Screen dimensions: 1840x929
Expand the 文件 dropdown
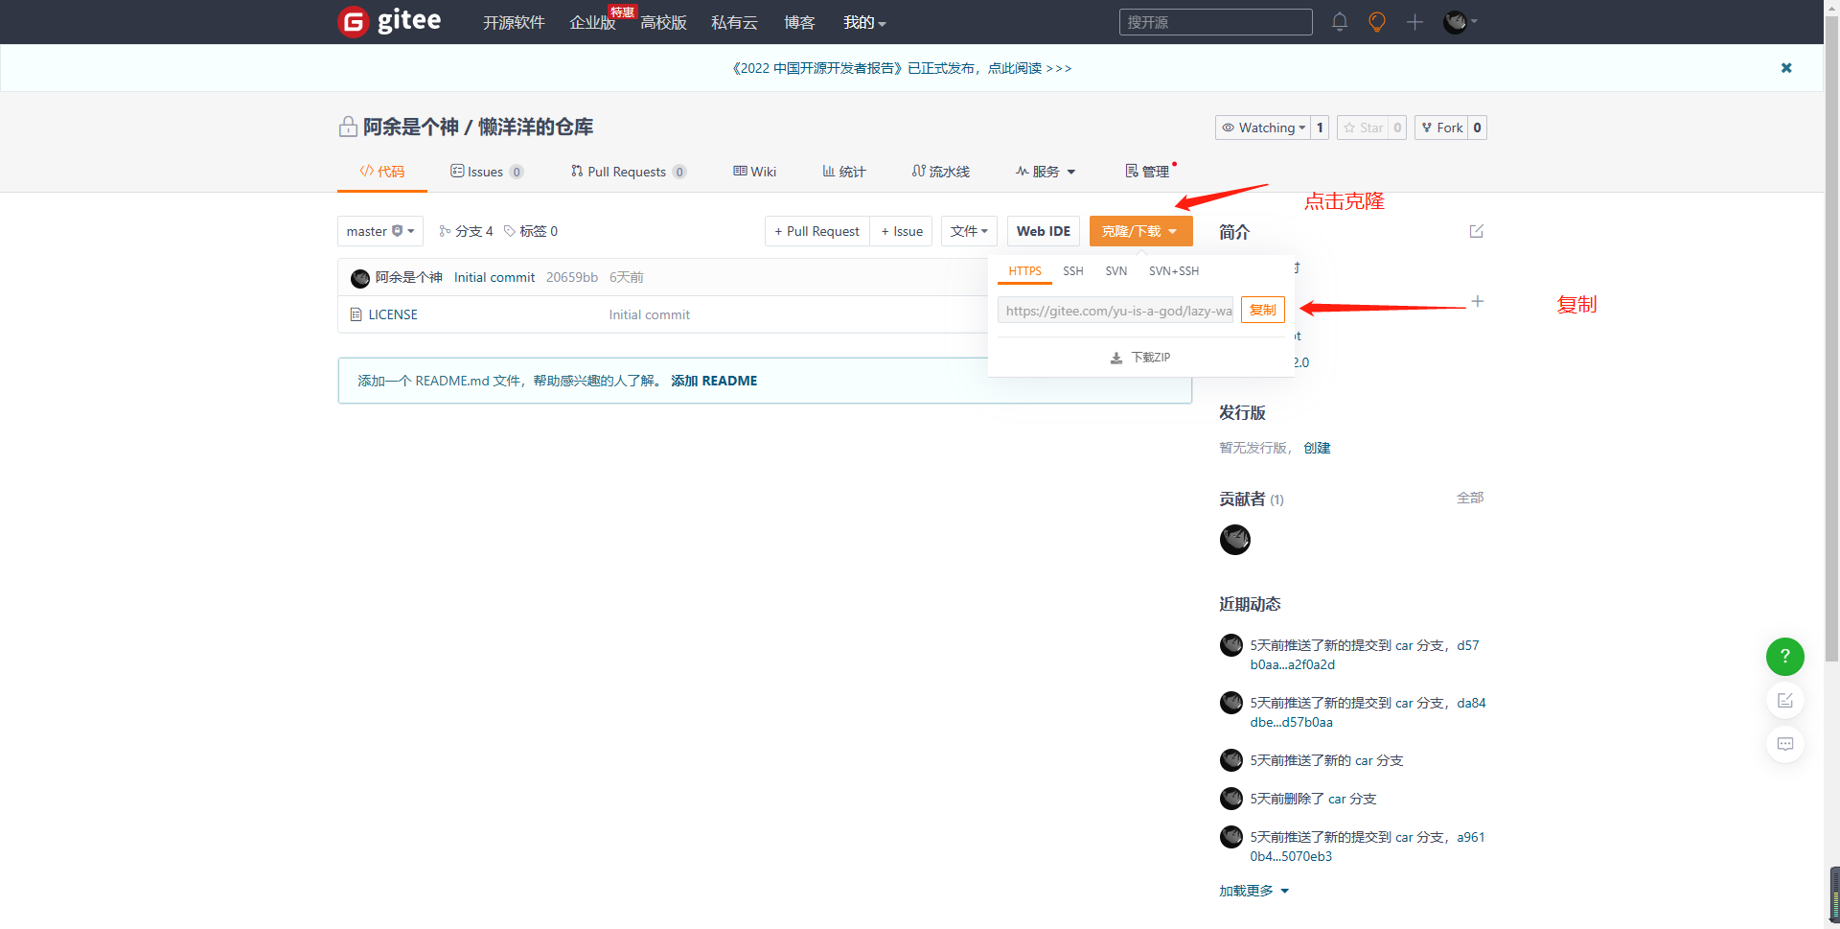(x=969, y=231)
